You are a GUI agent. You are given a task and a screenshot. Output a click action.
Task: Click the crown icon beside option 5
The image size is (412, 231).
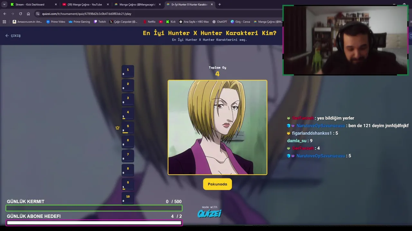pyautogui.click(x=117, y=128)
